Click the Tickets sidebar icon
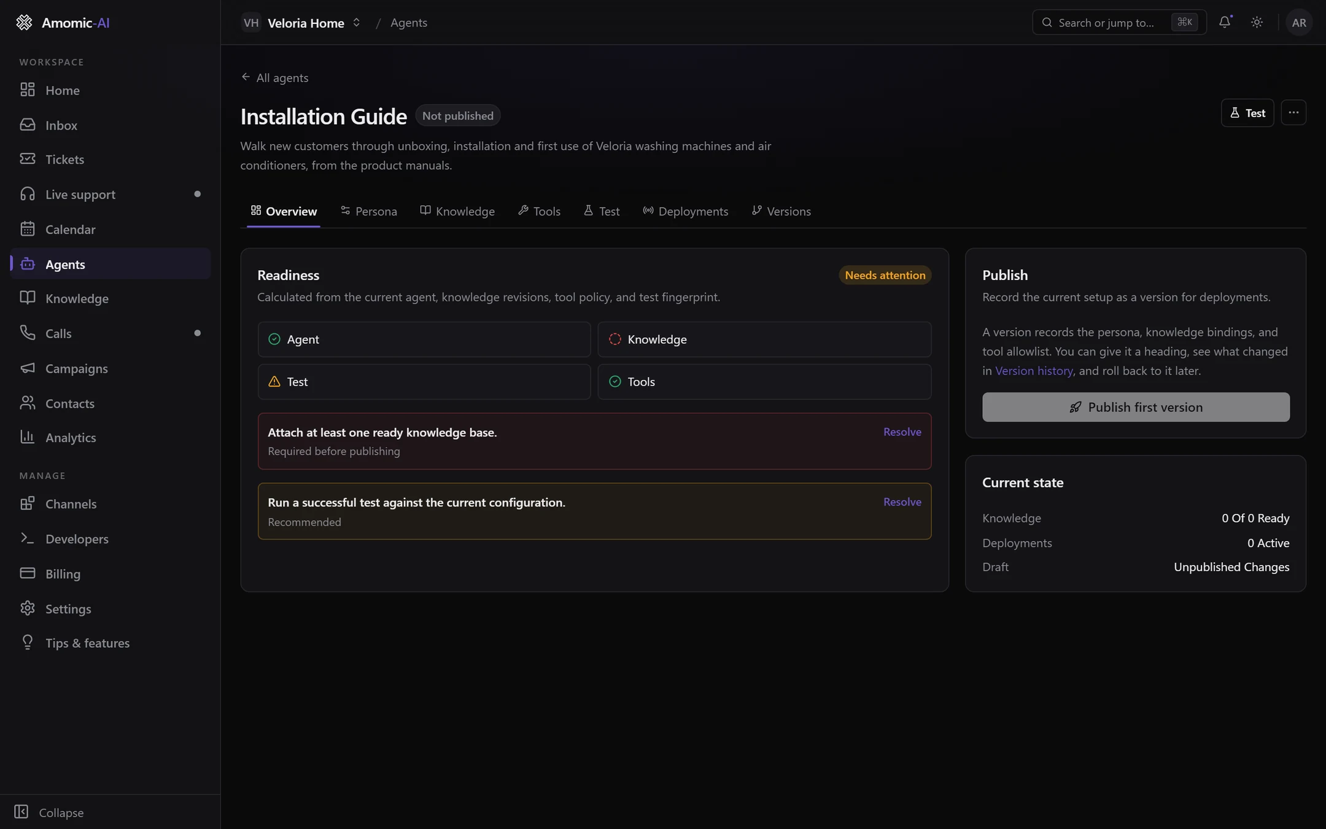1326x829 pixels. click(28, 159)
